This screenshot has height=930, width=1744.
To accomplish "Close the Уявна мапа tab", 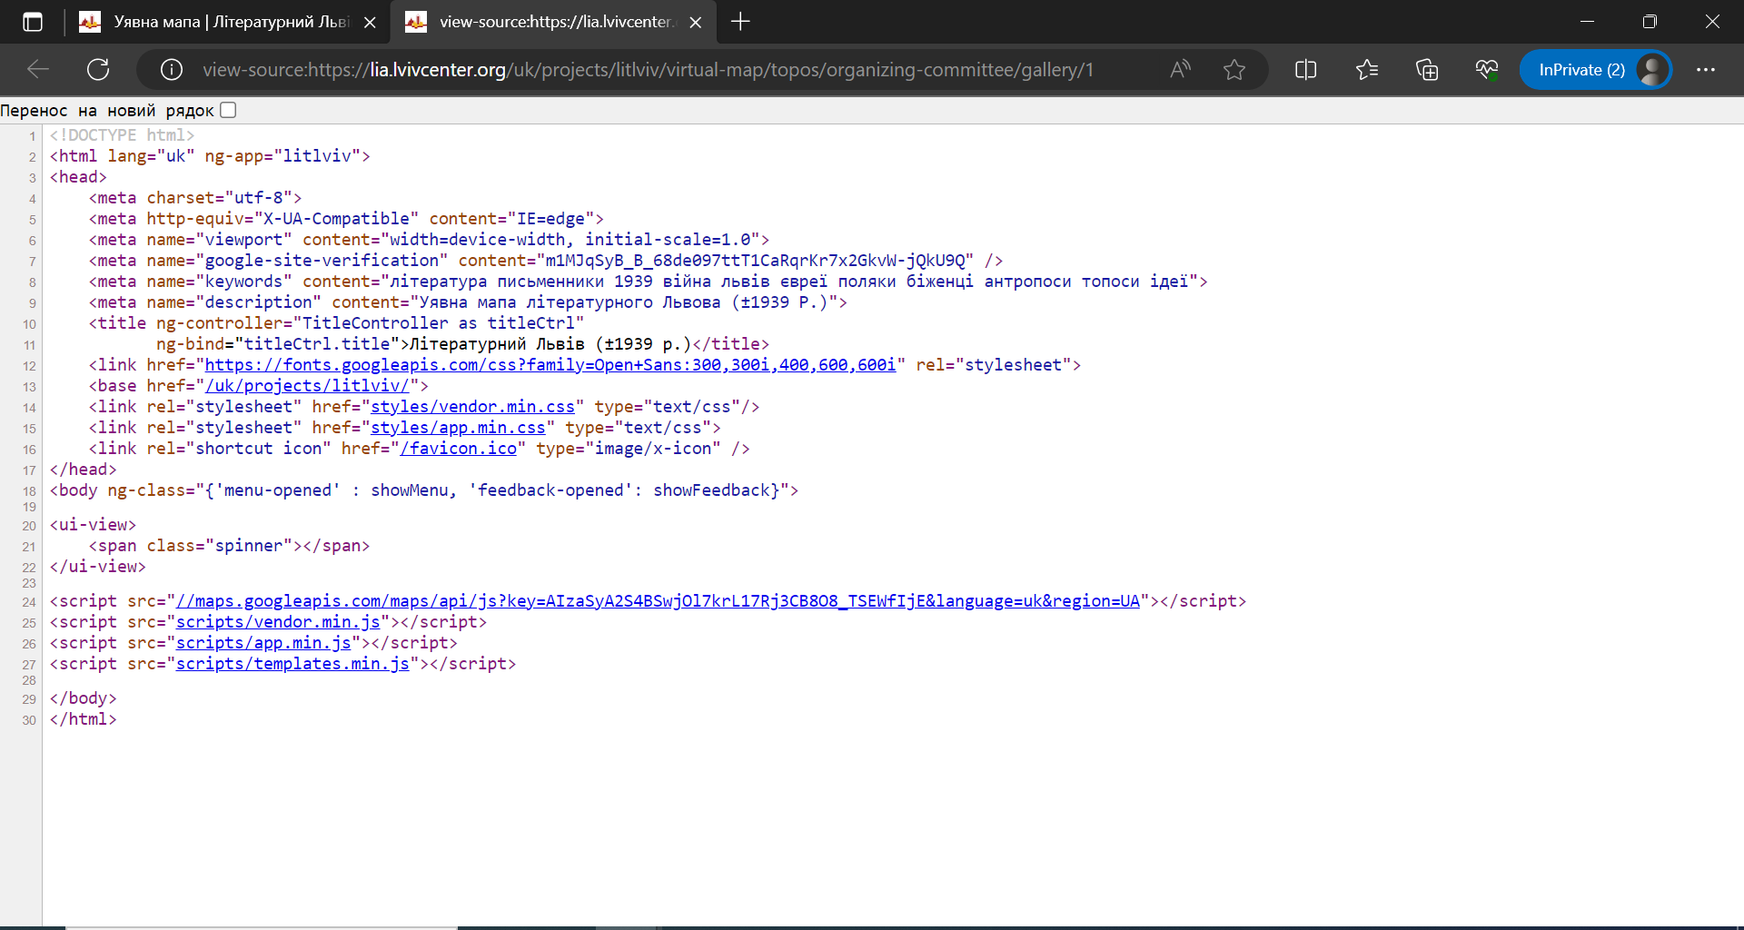I will point(370,23).
